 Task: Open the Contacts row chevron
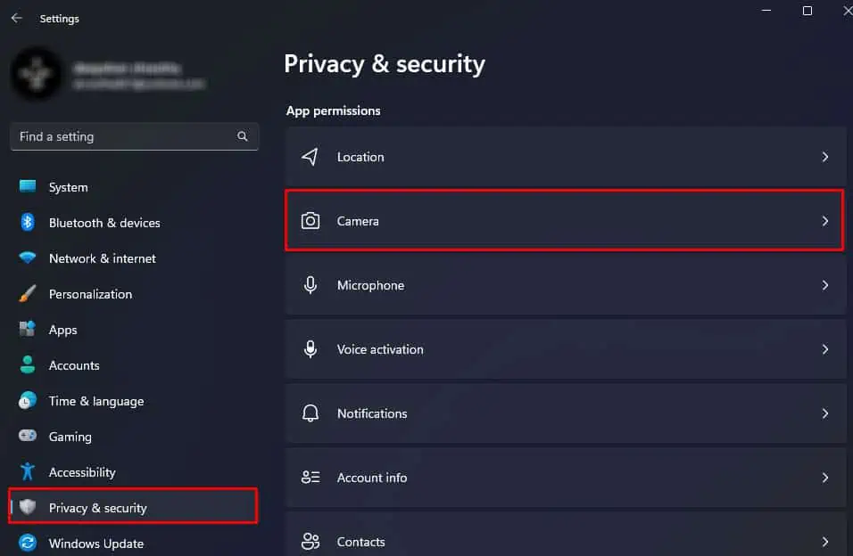pyautogui.click(x=824, y=541)
